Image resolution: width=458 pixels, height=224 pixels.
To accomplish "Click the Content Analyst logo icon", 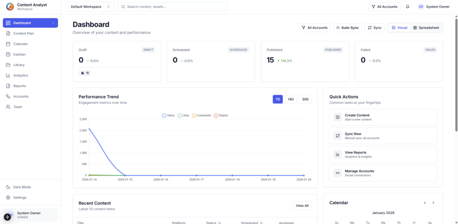I will coord(10,7).
